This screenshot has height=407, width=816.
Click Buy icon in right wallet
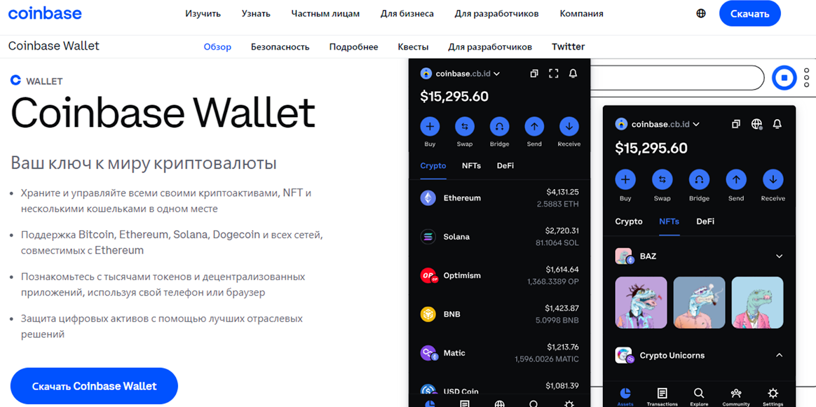pos(625,179)
